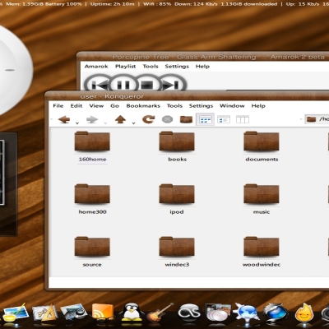
Task: Select the documents folder
Action: click(x=262, y=147)
